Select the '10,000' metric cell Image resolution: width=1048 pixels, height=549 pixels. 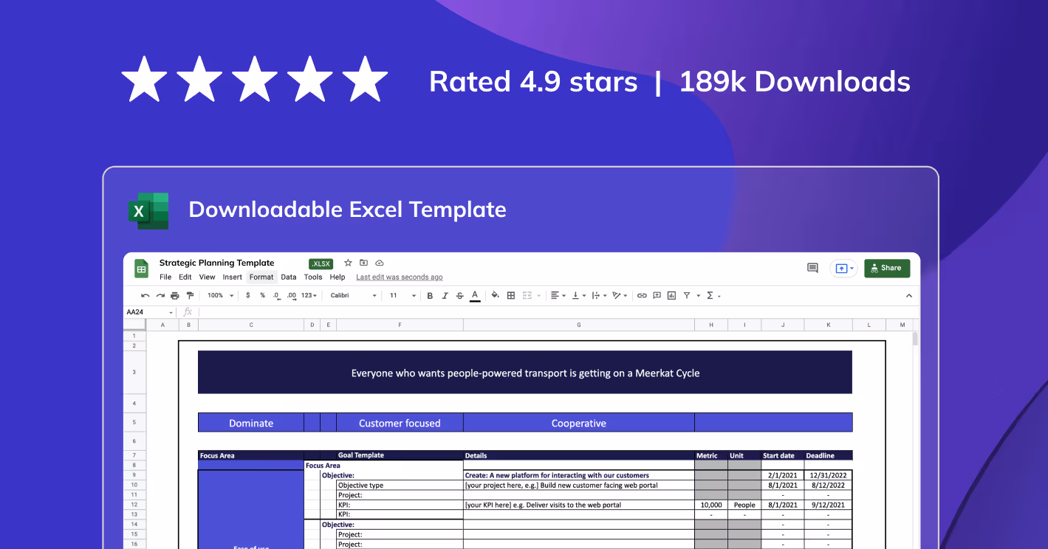click(710, 505)
